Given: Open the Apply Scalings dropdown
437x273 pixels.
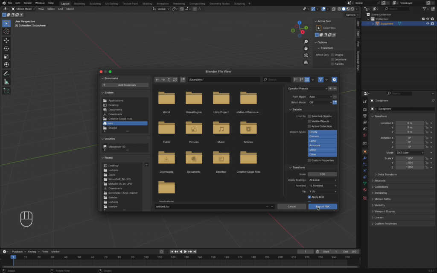Looking at the screenshot, I should pyautogui.click(x=323, y=180).
